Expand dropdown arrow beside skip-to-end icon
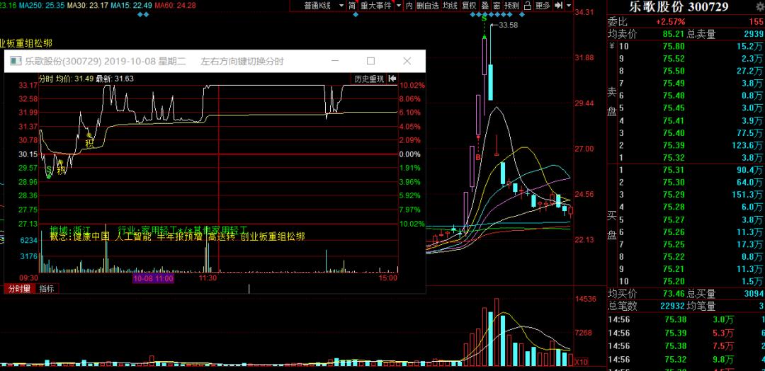 click(569, 6)
